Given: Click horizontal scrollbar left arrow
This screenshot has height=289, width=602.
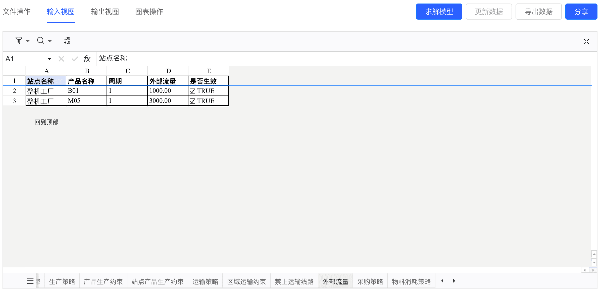Looking at the screenshot, I should pyautogui.click(x=585, y=270).
